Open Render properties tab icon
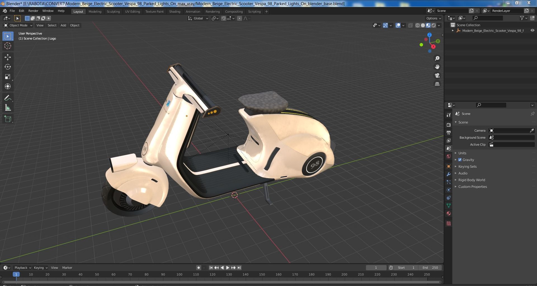Viewport: 537px width, 286px height. pos(449,125)
